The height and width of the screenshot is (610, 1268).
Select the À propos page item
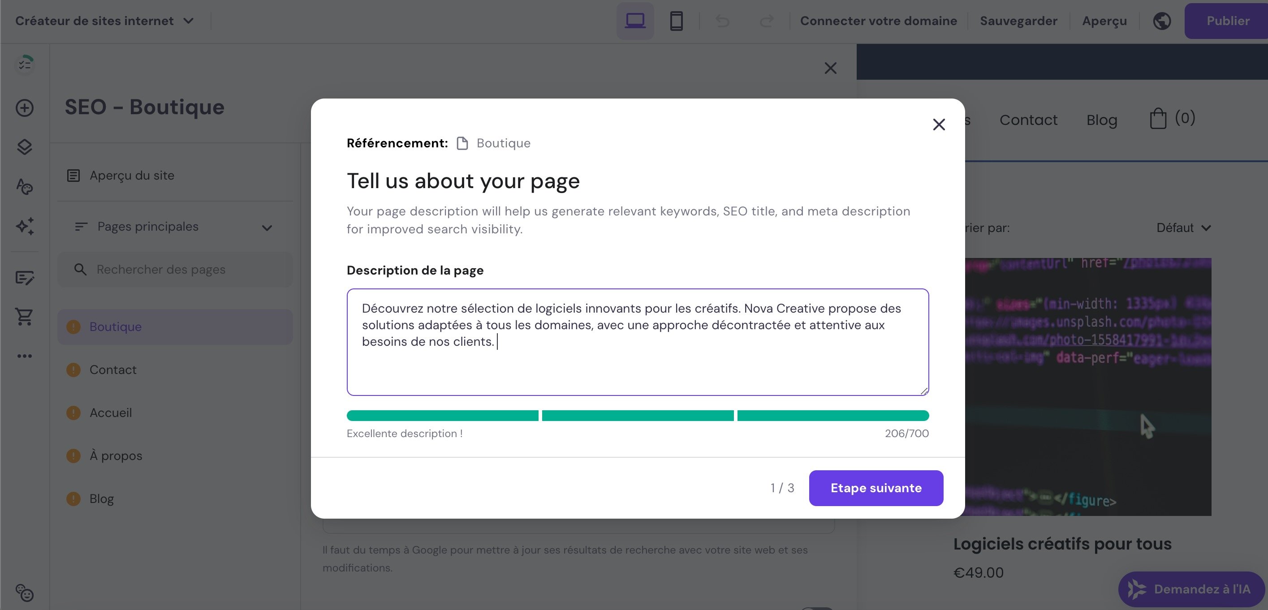(116, 455)
